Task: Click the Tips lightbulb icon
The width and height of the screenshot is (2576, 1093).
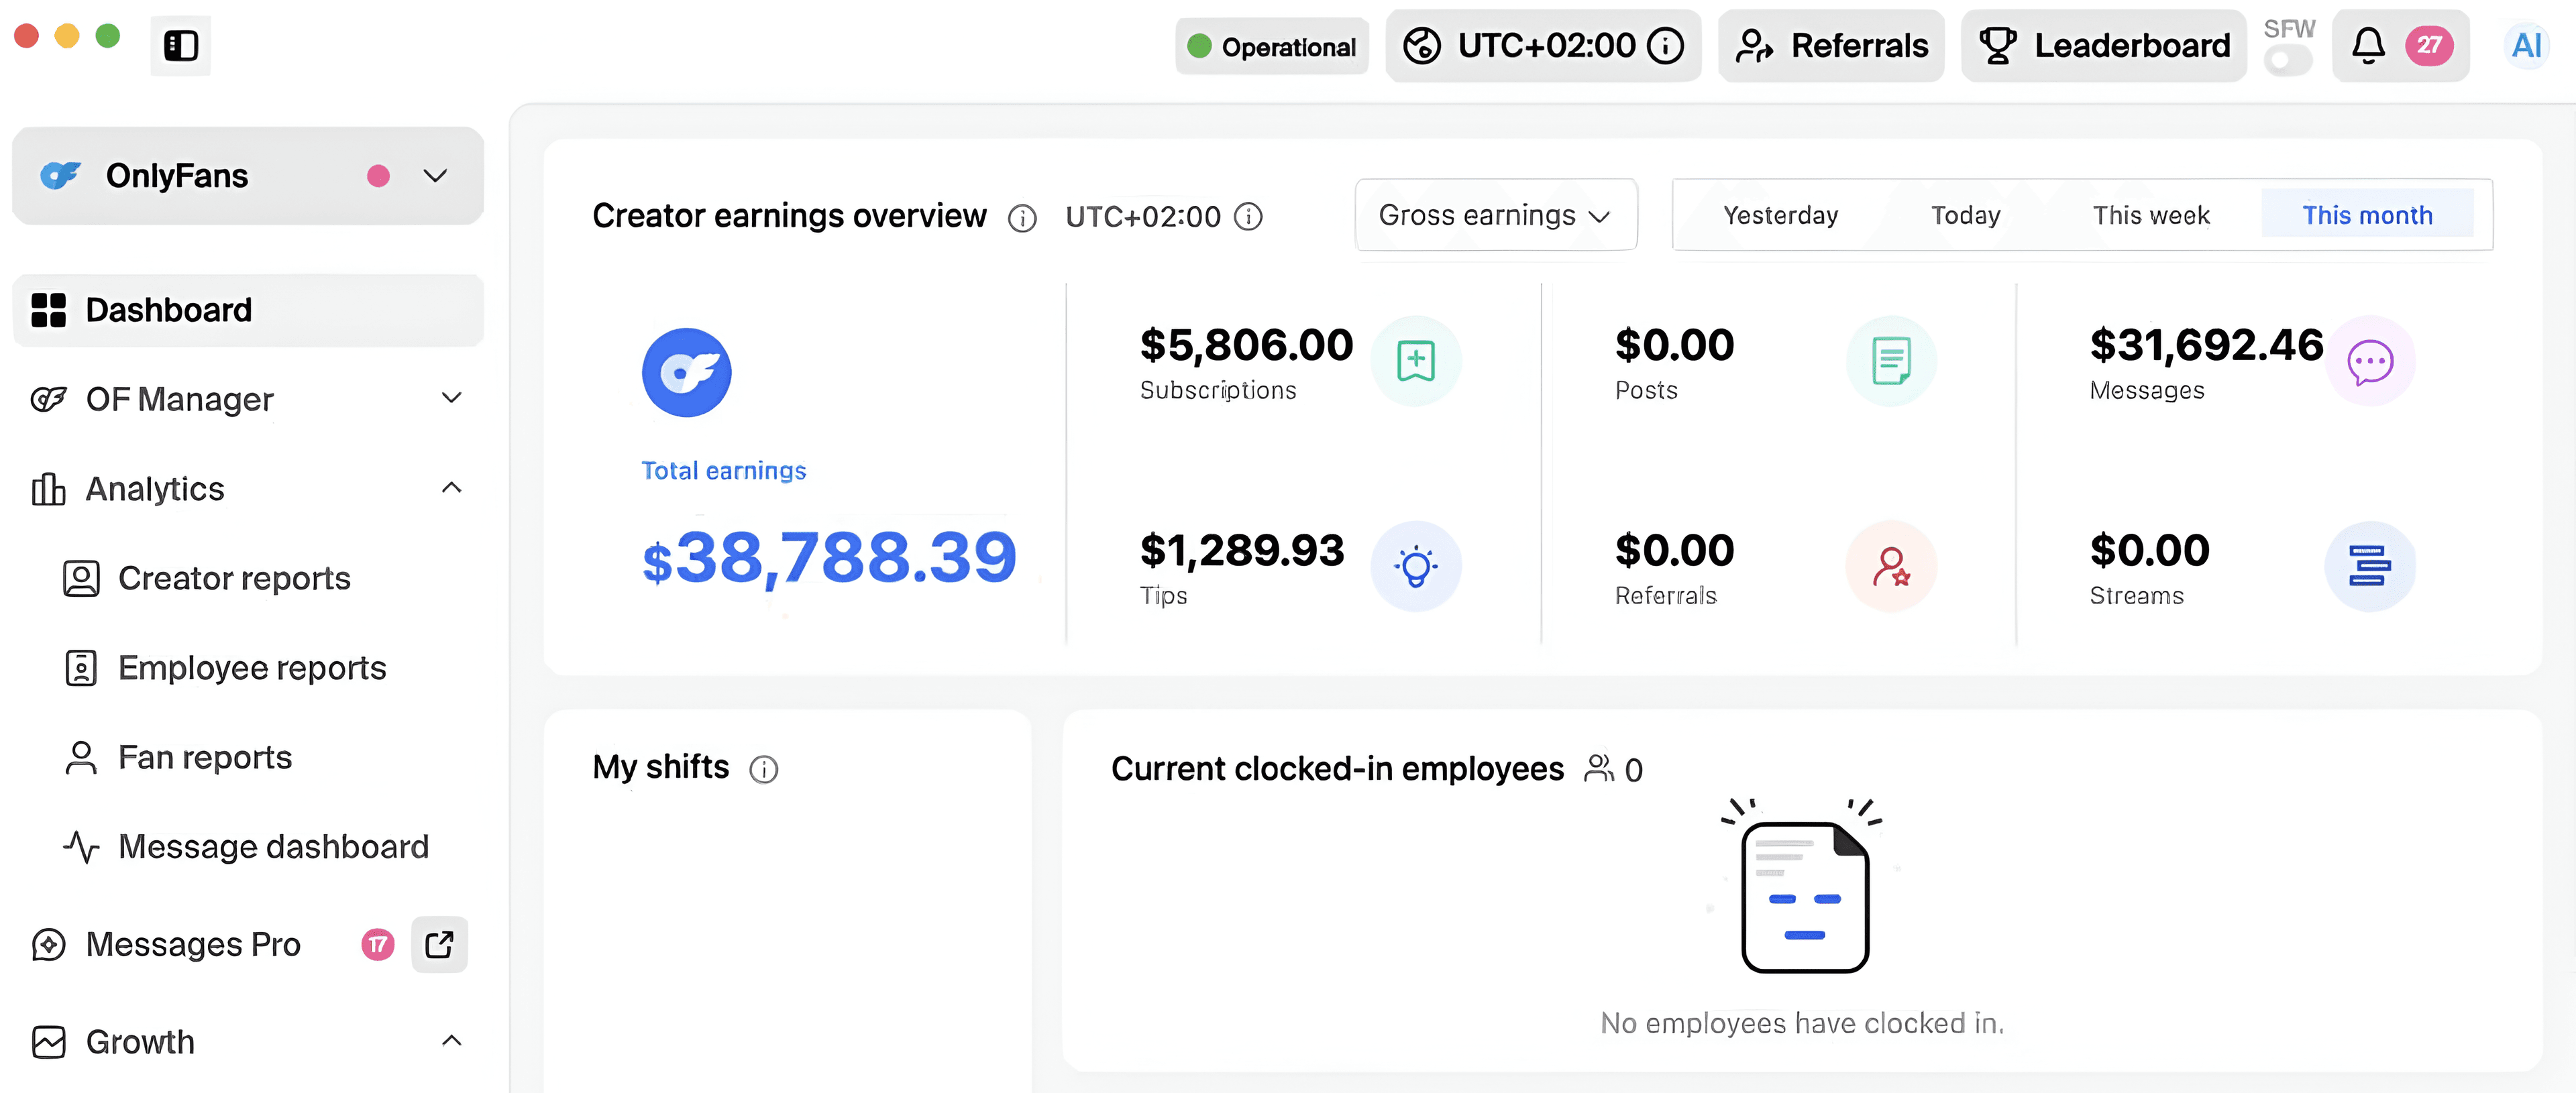Action: [1415, 566]
